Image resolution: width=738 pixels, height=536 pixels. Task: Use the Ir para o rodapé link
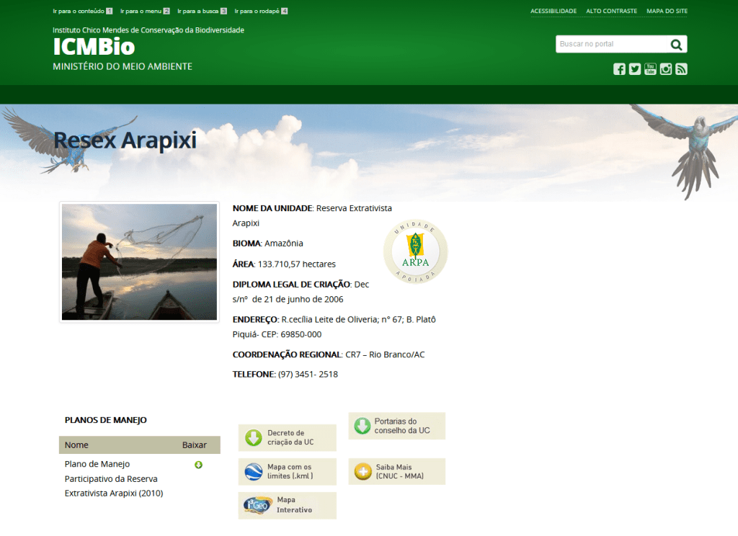pyautogui.click(x=261, y=12)
